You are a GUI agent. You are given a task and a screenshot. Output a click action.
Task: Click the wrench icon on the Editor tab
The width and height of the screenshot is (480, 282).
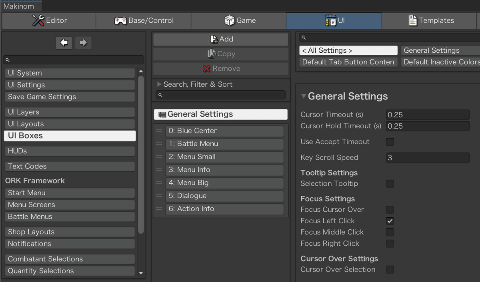tap(38, 20)
